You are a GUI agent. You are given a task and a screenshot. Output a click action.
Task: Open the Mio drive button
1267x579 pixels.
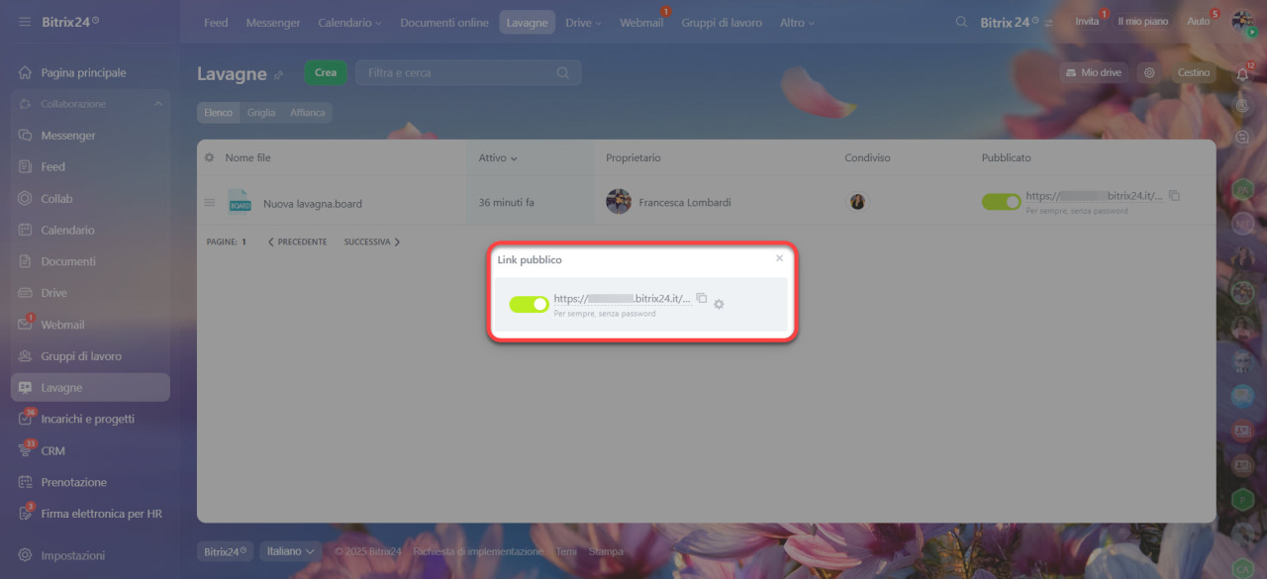tap(1094, 72)
